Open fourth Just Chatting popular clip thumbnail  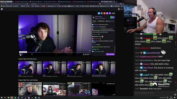point(104,89)
